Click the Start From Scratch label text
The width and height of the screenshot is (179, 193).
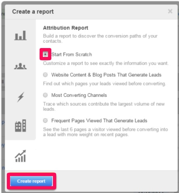point(72,55)
